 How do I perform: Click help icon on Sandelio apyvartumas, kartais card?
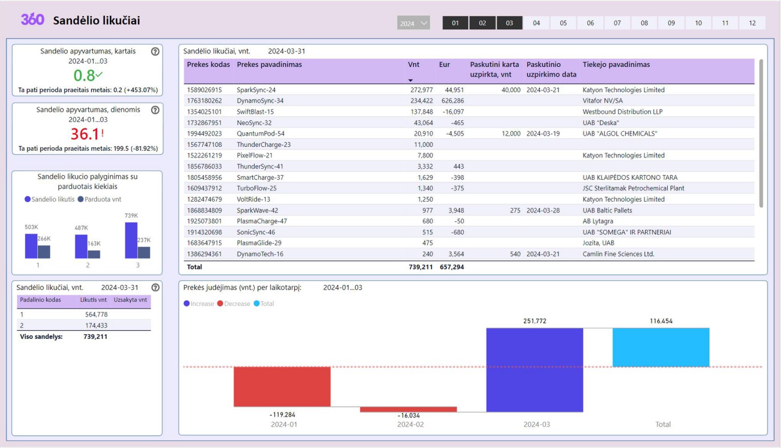click(155, 51)
